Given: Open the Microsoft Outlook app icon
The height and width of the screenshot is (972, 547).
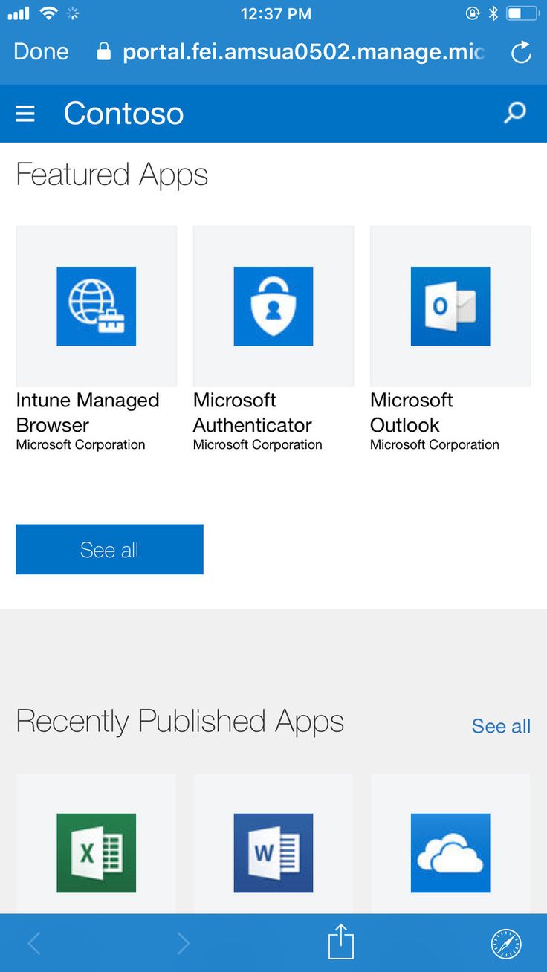Looking at the screenshot, I should [450, 306].
